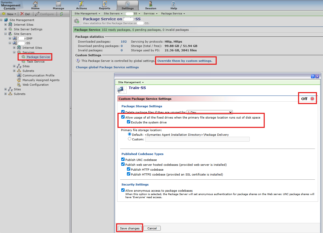Collapse the Site Management root node
Image resolution: width=323 pixels, height=233 pixels.
click(x=2, y=20)
